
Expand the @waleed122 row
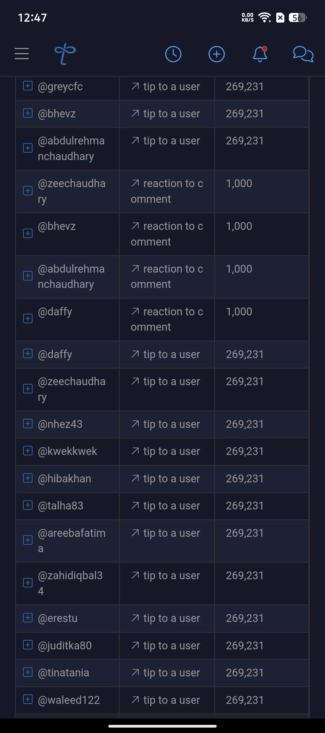point(28,700)
